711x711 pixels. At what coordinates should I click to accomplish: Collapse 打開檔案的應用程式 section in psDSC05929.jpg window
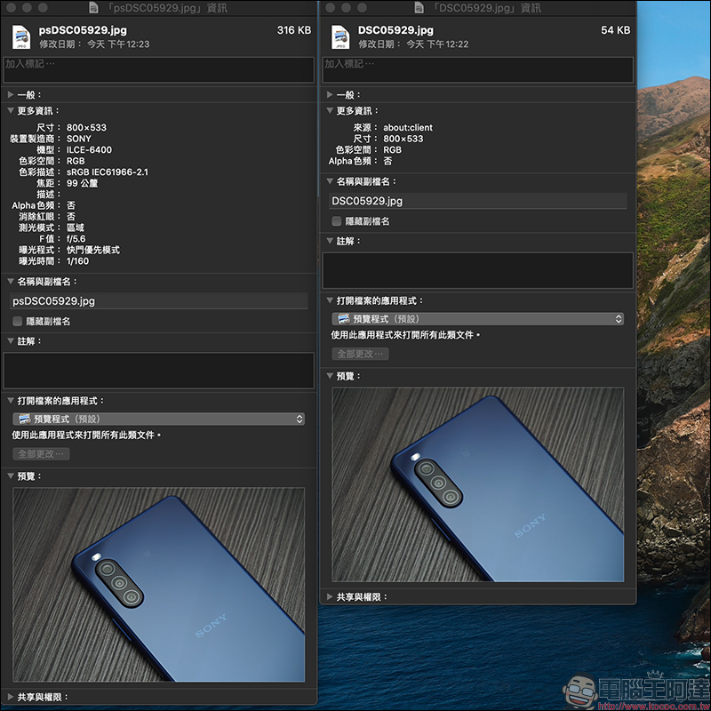(11, 401)
